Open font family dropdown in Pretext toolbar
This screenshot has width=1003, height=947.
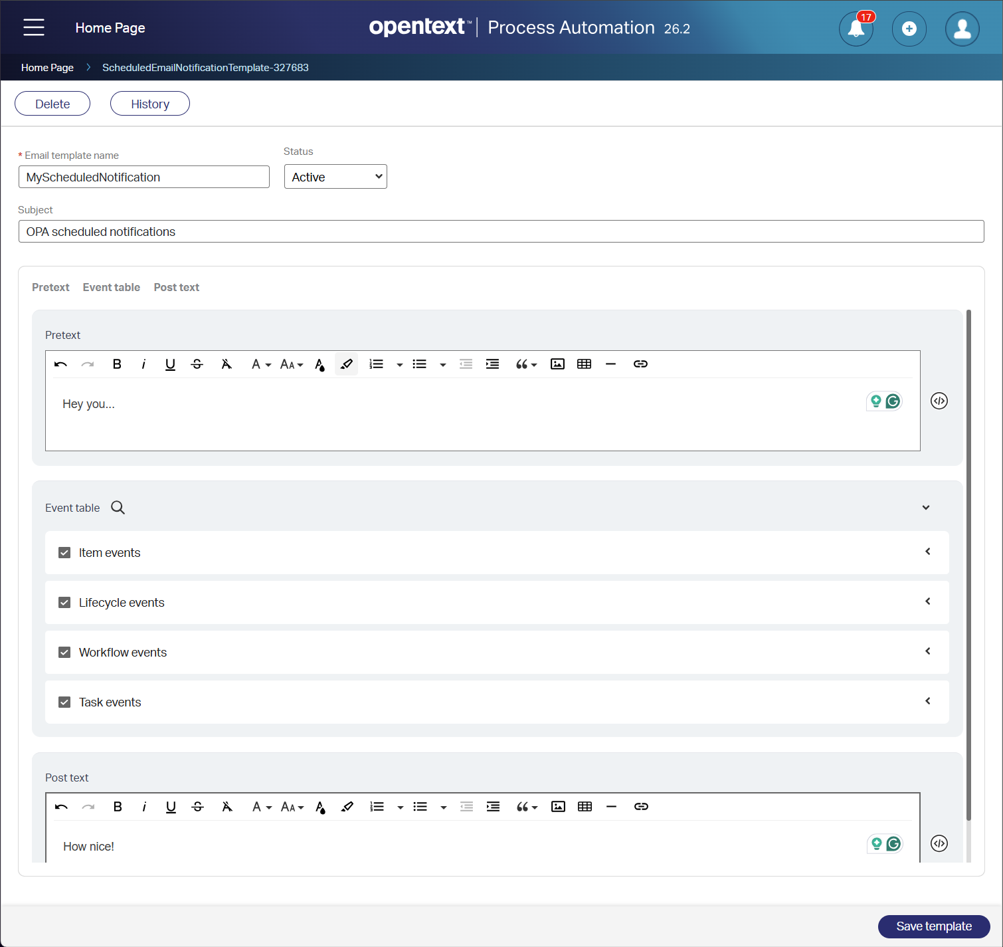[x=261, y=364]
